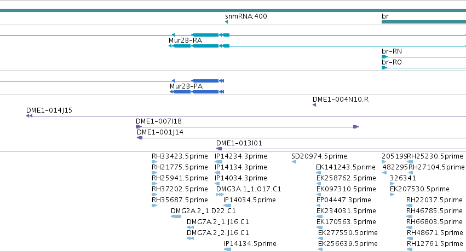This screenshot has height=252, width=466.
Task: Select the br gene bar
Action: (x=424, y=22)
